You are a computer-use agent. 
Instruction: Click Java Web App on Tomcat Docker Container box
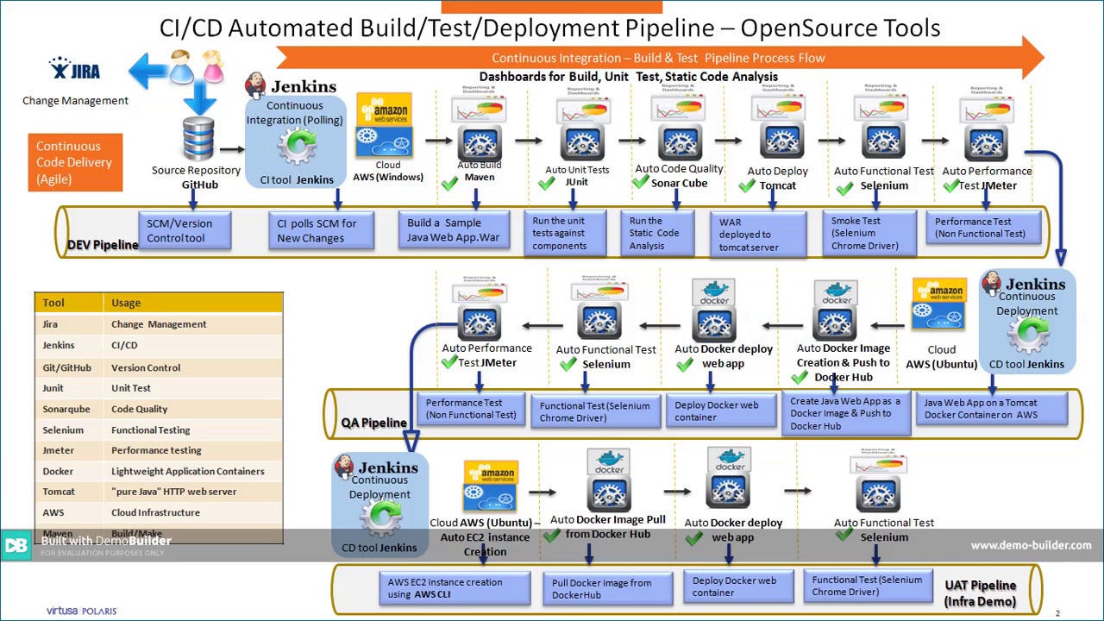(993, 409)
